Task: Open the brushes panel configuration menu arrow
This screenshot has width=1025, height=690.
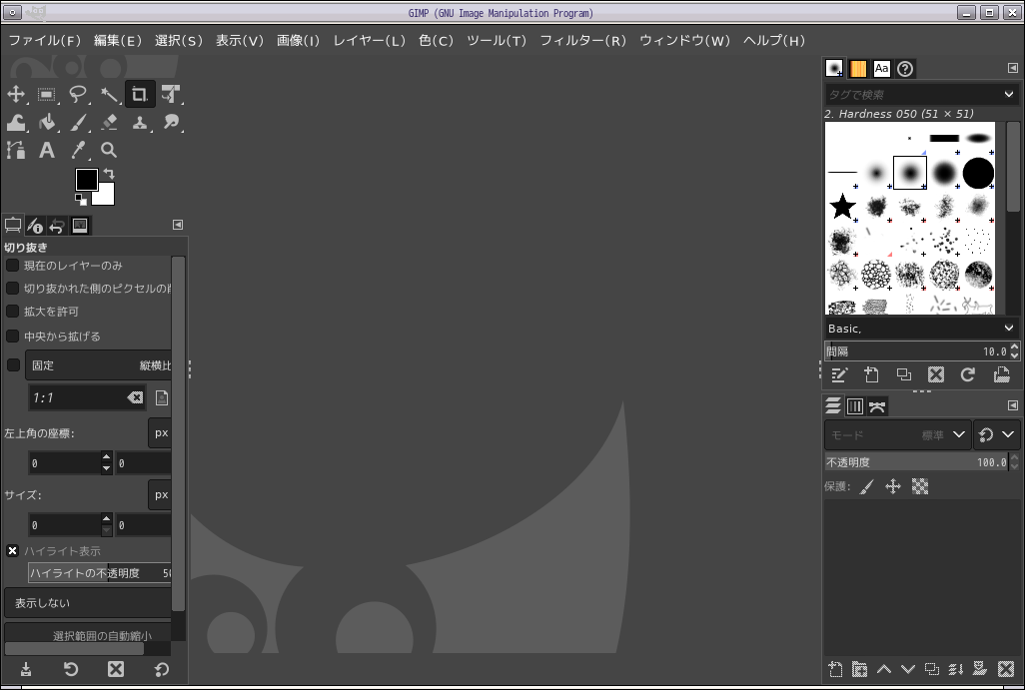Action: [x=1013, y=68]
